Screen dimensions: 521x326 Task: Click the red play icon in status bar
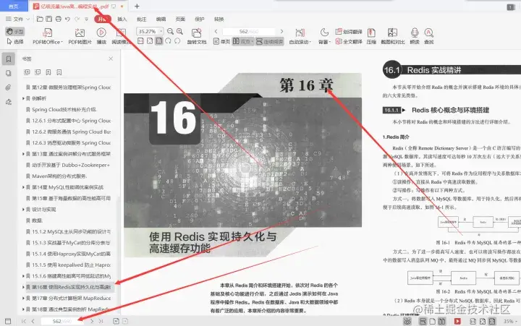point(457,321)
